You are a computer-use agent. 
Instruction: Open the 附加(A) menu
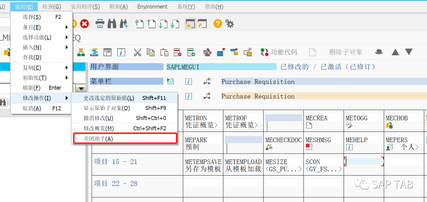coord(119,7)
